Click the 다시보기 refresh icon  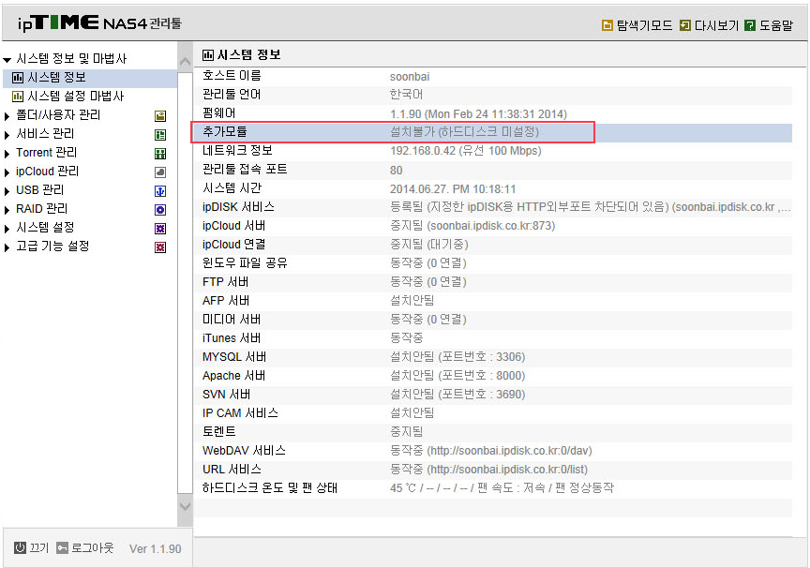[x=685, y=25]
